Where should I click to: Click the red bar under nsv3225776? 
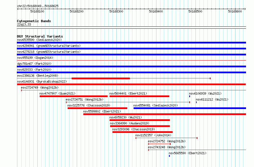point(97,108)
